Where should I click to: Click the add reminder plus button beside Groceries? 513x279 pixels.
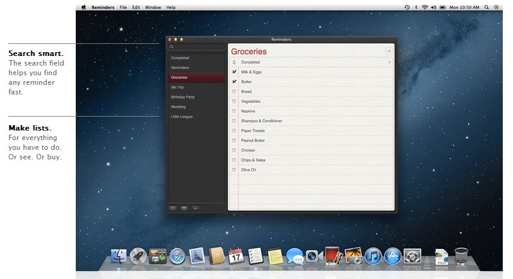click(389, 51)
